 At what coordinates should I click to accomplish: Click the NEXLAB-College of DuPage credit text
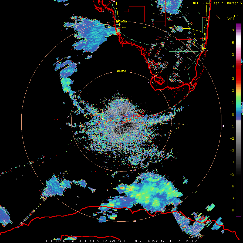pyautogui.click(x=215, y=3)
